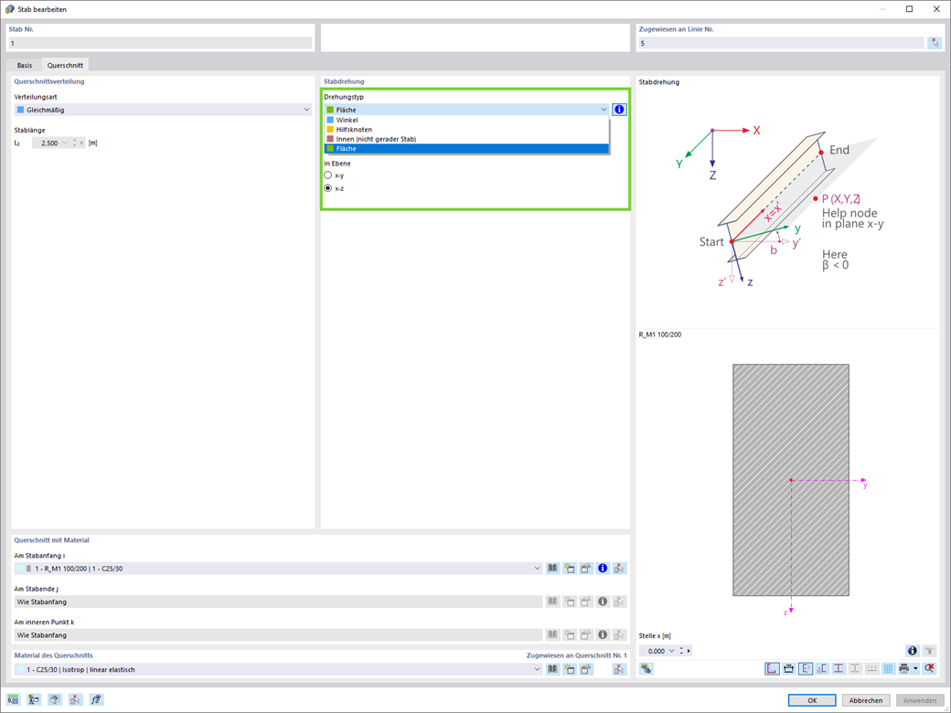Viewport: 951px width, 713px height.
Task: Click the Stelle x value field
Action: 657,651
